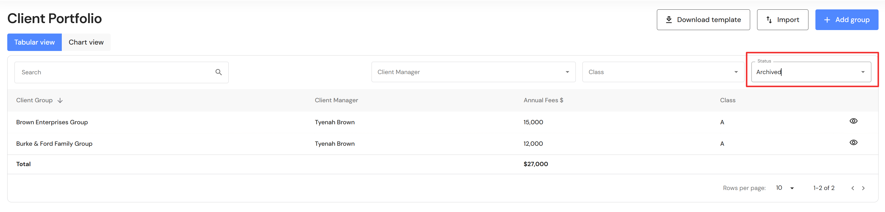Click the import arrows icon
This screenshot has width=885, height=212.
pyautogui.click(x=769, y=20)
